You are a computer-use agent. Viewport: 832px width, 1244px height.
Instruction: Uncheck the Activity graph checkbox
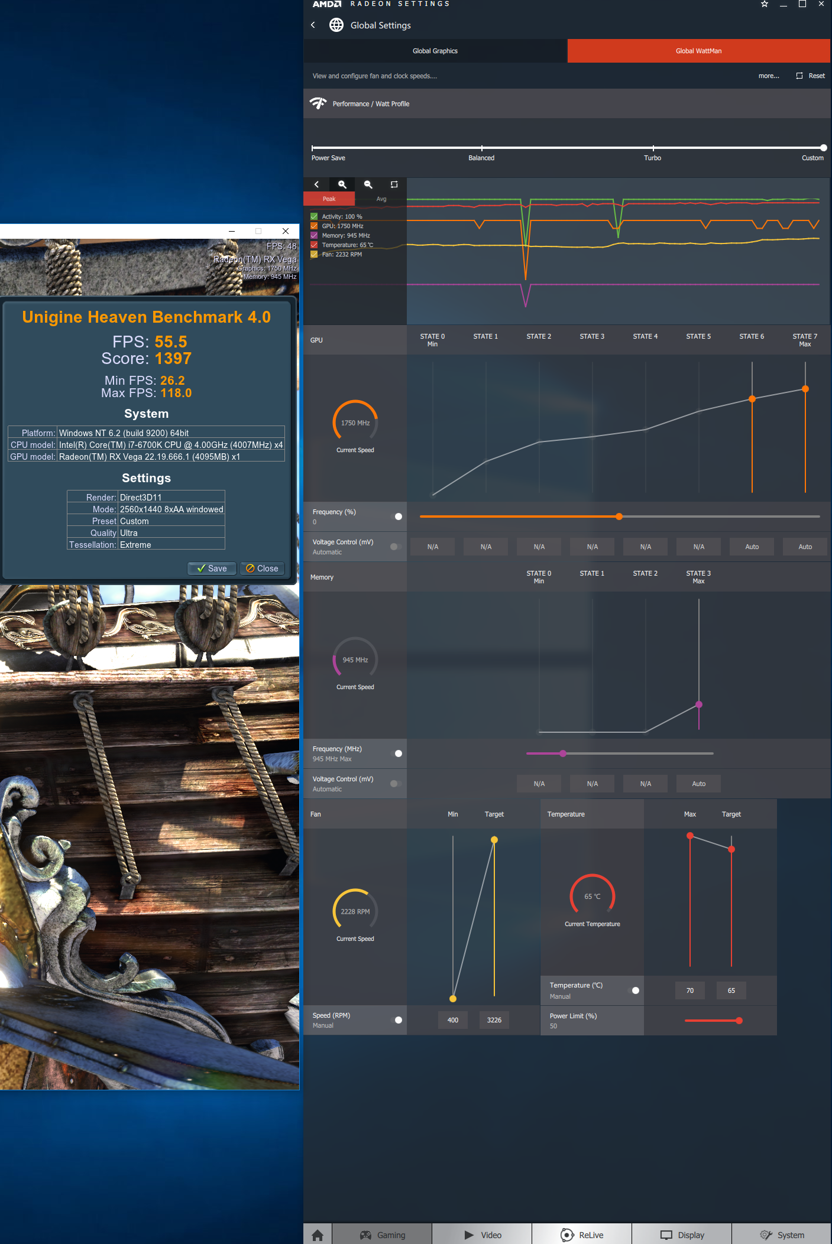pos(314,216)
